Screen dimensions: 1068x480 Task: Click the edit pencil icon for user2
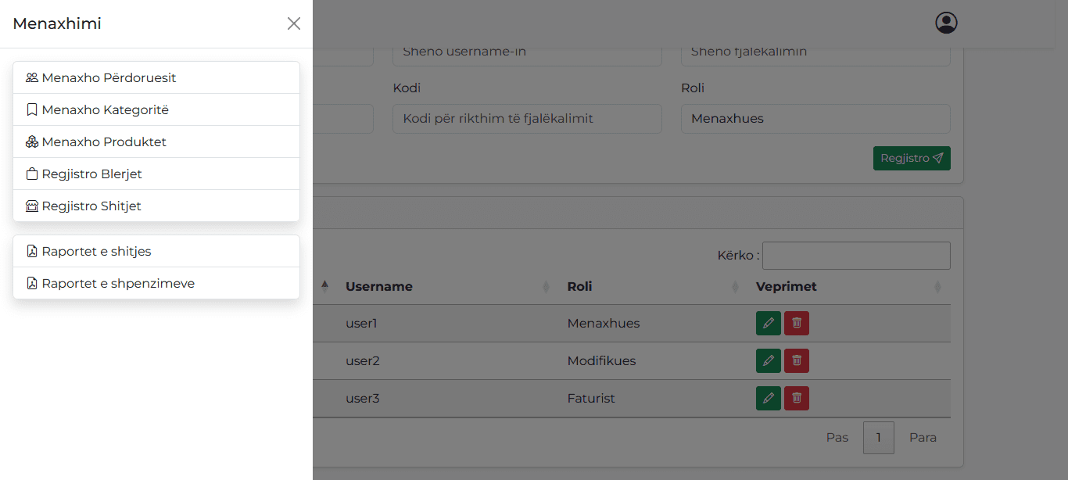pos(768,361)
